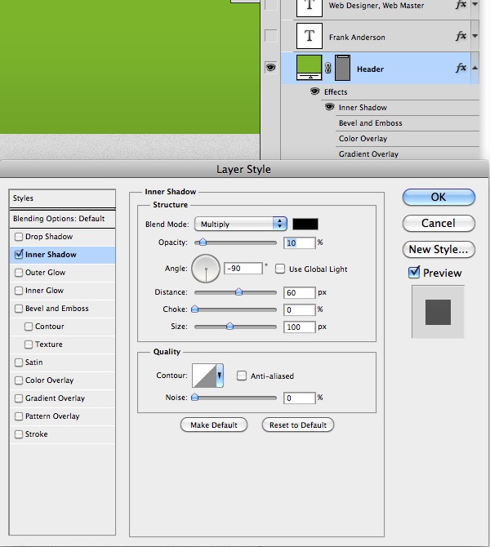Open the Blend Mode Multiply dropdown
This screenshot has width=490, height=547.
coord(241,224)
